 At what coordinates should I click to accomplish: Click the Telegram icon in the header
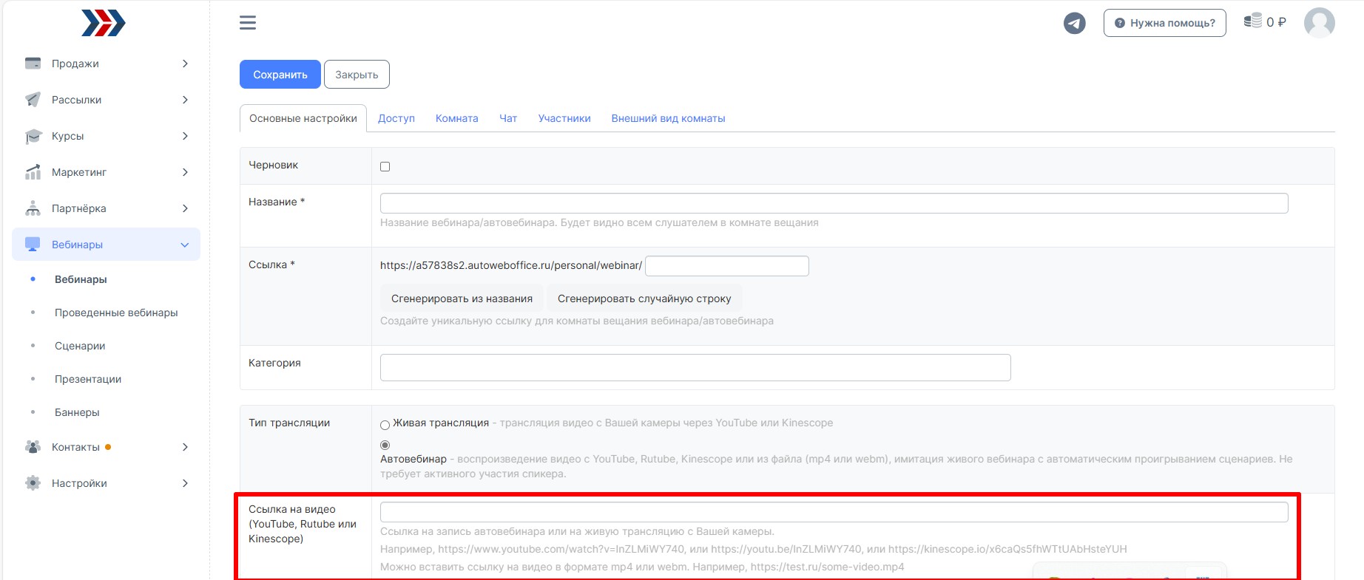click(x=1074, y=23)
